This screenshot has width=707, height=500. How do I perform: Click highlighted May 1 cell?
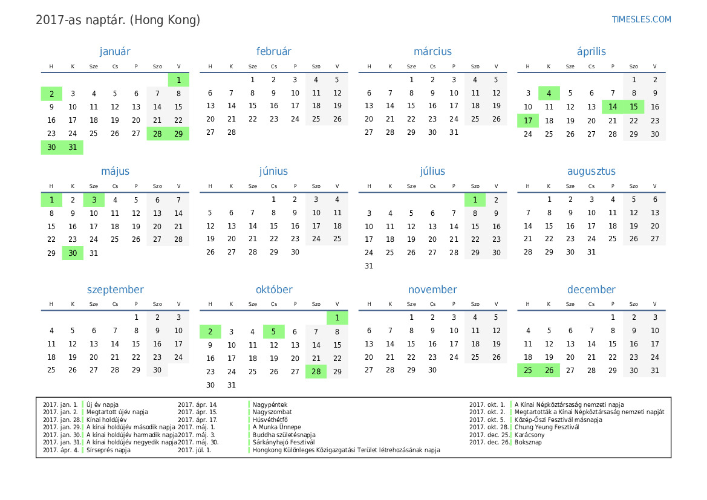tap(51, 200)
